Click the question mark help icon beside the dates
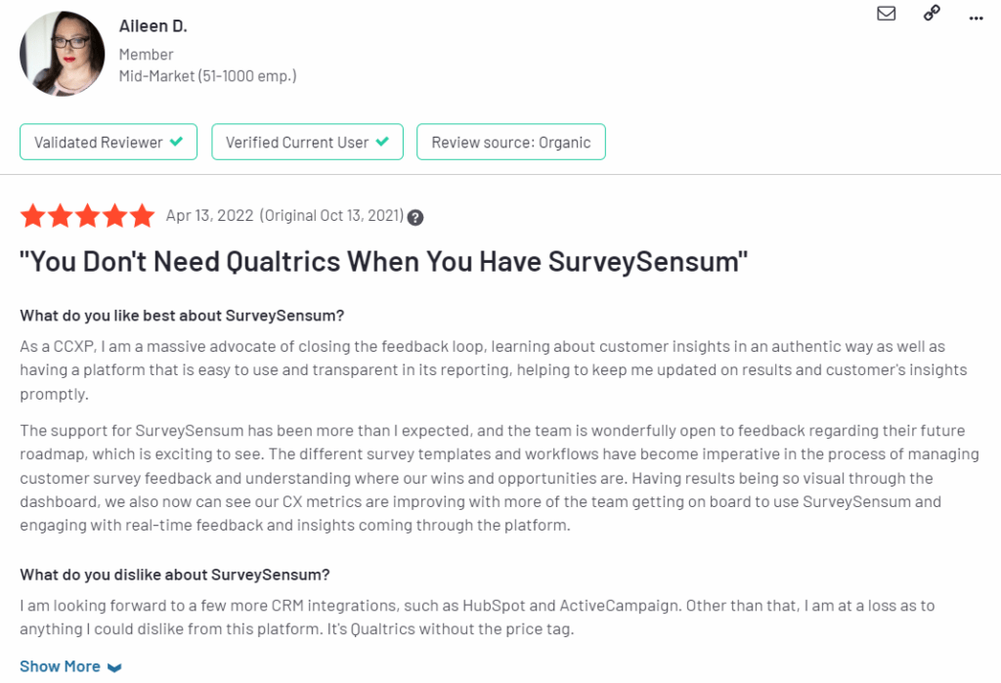The width and height of the screenshot is (1001, 683). (415, 217)
